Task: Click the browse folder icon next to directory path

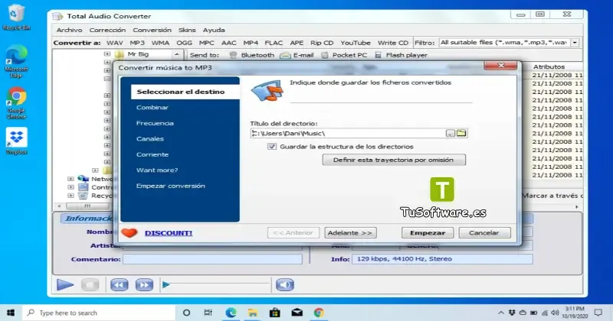Action: [462, 133]
